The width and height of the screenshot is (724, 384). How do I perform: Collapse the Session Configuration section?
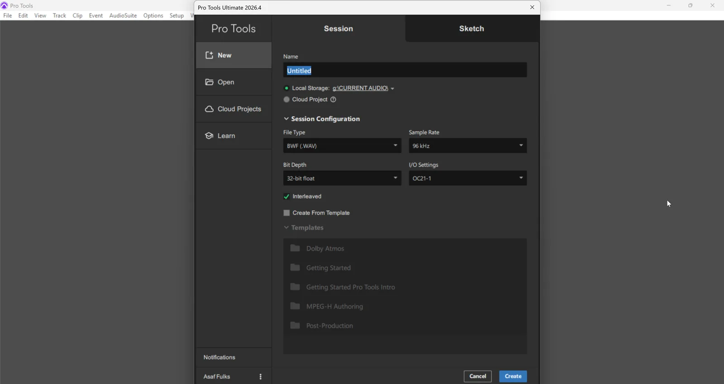tap(286, 119)
